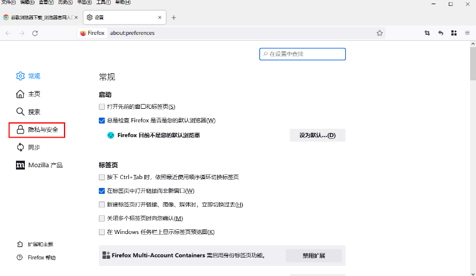Uncheck 在标签页中打开链接而非新窗口
The width and height of the screenshot is (476, 276).
click(102, 191)
